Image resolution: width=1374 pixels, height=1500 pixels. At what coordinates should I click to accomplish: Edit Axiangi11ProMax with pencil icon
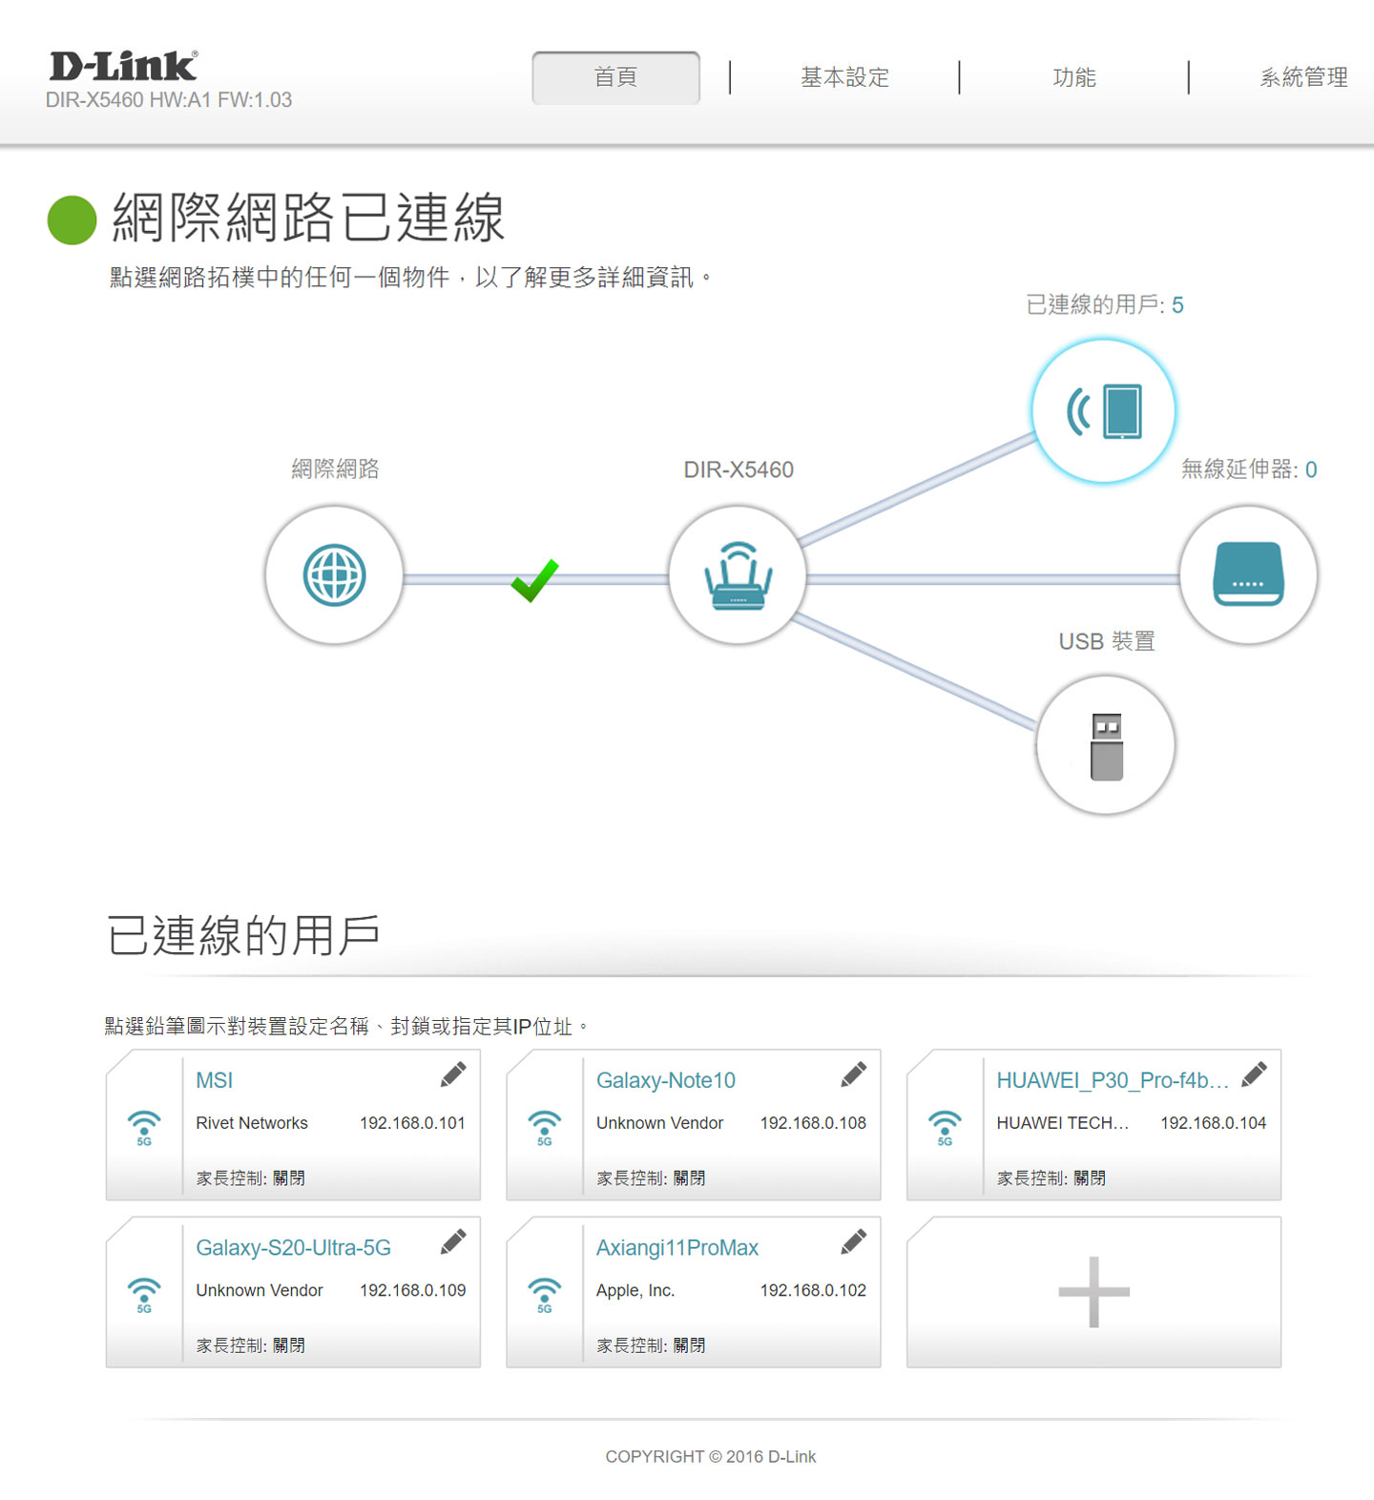pyautogui.click(x=854, y=1241)
